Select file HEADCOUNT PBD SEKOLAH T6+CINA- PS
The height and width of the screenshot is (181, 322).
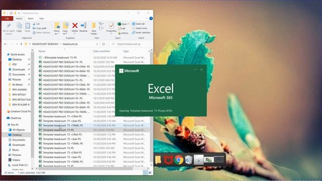pos(94,103)
